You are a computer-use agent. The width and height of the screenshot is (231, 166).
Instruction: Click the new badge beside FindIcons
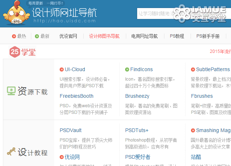click(x=127, y=70)
